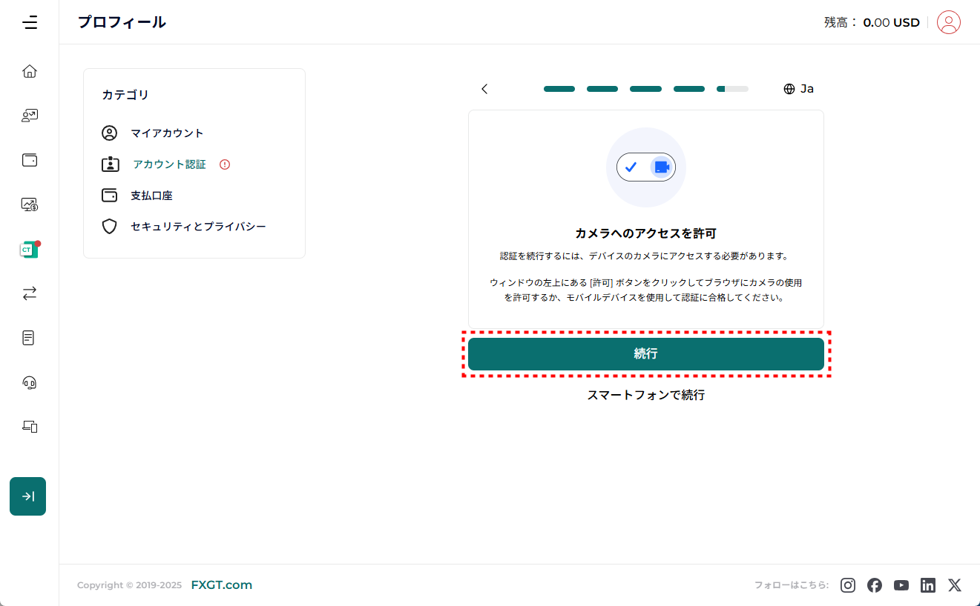The image size is (980, 606).
Task: Open the transfer arrows icon
Action: (30, 294)
